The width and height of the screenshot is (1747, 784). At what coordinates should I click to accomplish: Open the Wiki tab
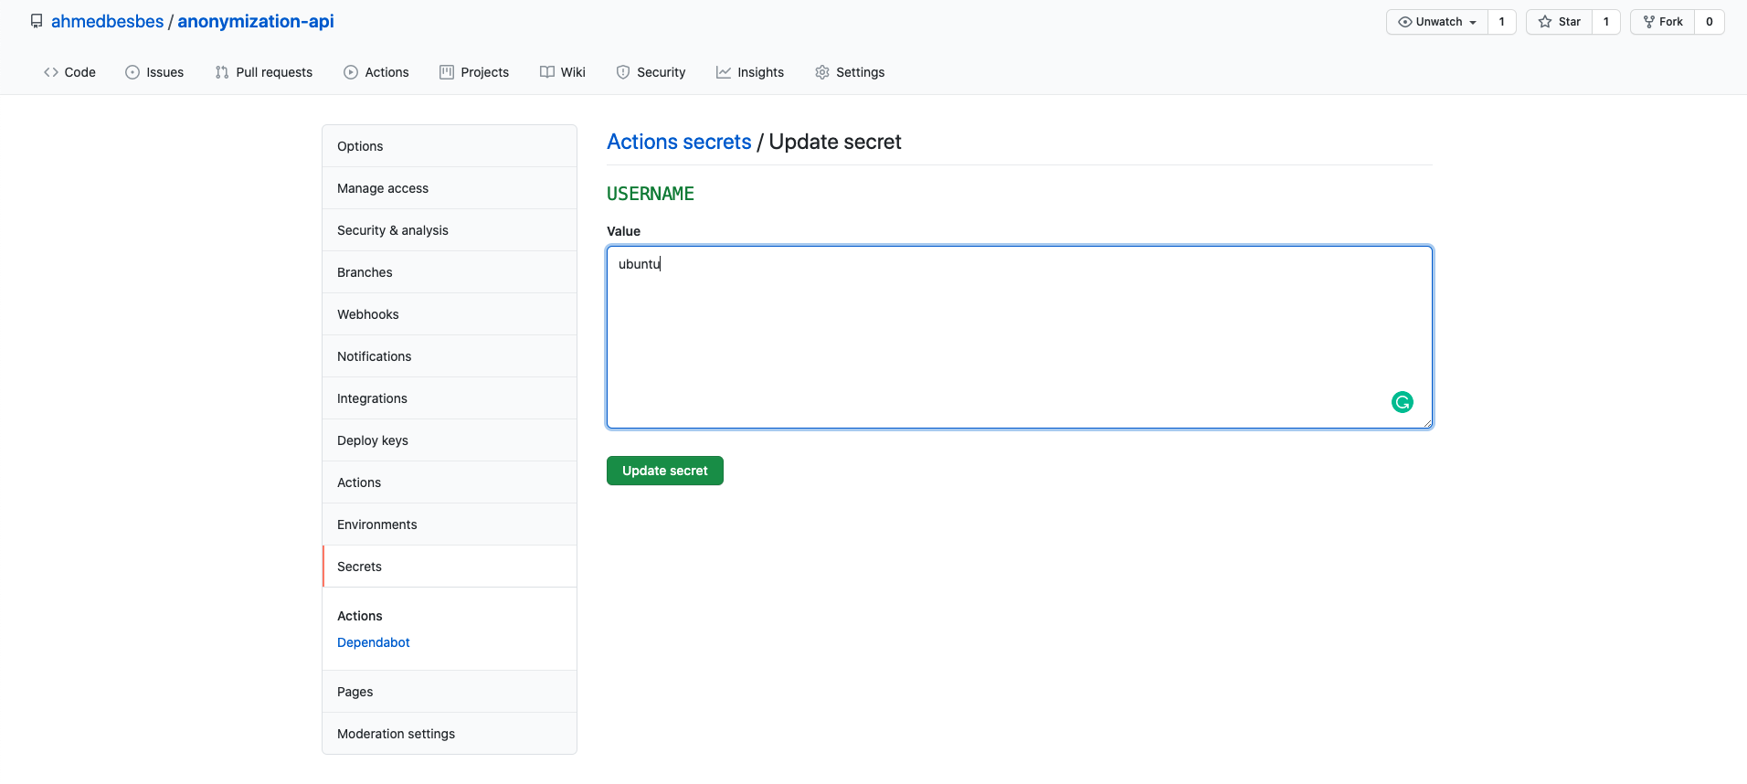click(x=563, y=72)
